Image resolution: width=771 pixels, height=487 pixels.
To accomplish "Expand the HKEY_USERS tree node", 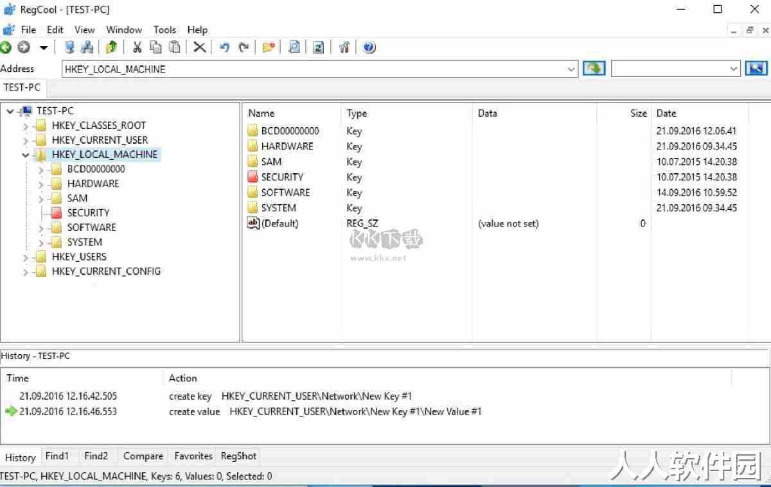I will tap(25, 257).
